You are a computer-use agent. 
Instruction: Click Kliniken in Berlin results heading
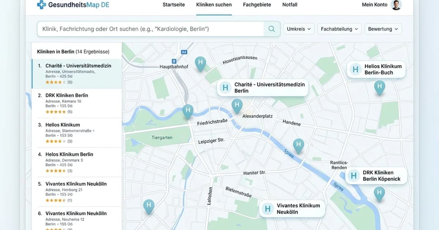point(73,52)
